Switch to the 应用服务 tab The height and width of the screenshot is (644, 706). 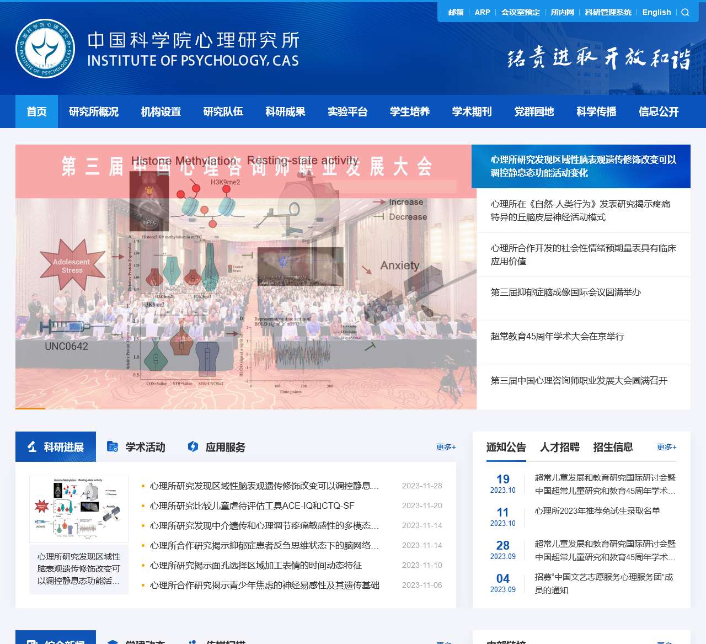tap(217, 446)
